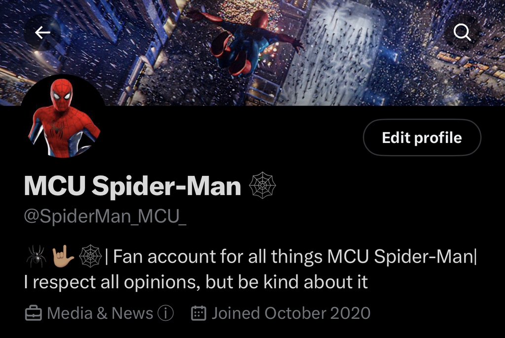The height and width of the screenshot is (338, 505).
Task: Click the Edit profile button
Action: point(422,137)
